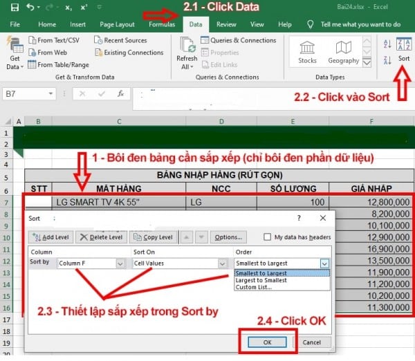Image resolution: width=415 pixels, height=361 pixels.
Task: Select the Geography data type
Action: 344,52
